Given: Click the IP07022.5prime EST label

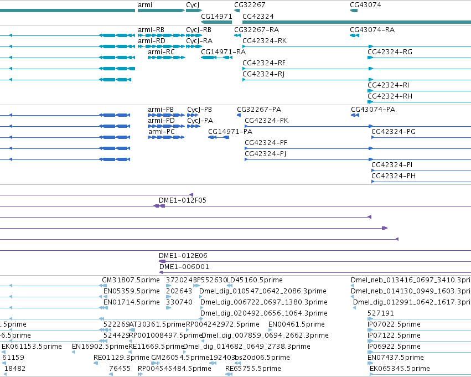Looking at the screenshot, I should coord(394,325).
